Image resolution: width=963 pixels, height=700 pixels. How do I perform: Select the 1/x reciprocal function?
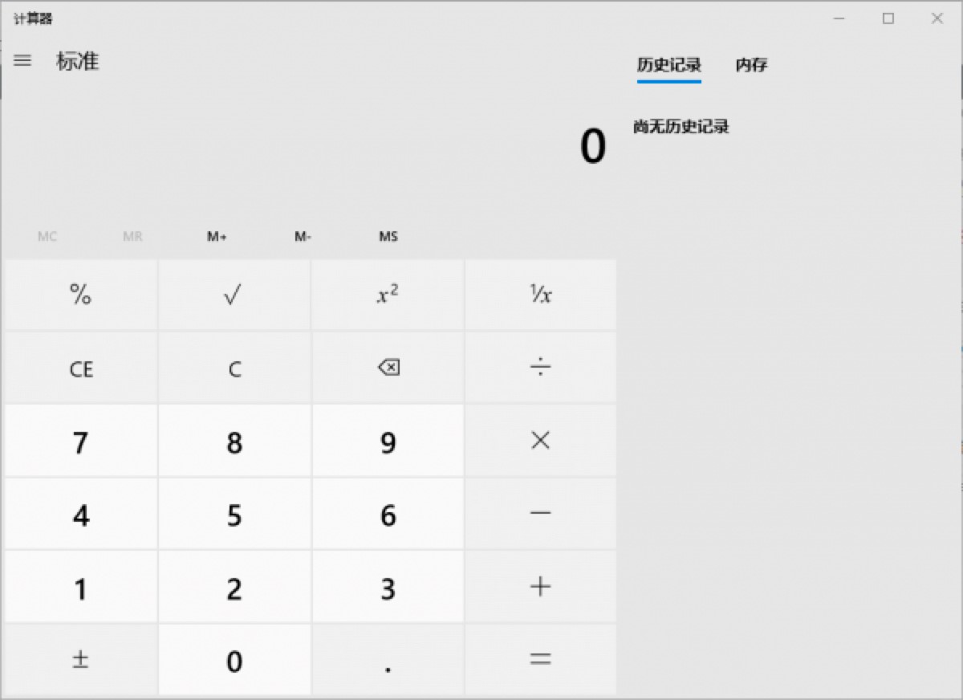pyautogui.click(x=540, y=295)
